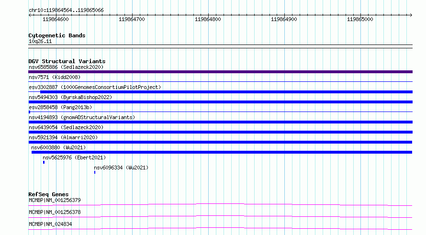The height and width of the screenshot is (235, 426).
Task: Select the 10q26.11 band label
Action: coord(40,41)
